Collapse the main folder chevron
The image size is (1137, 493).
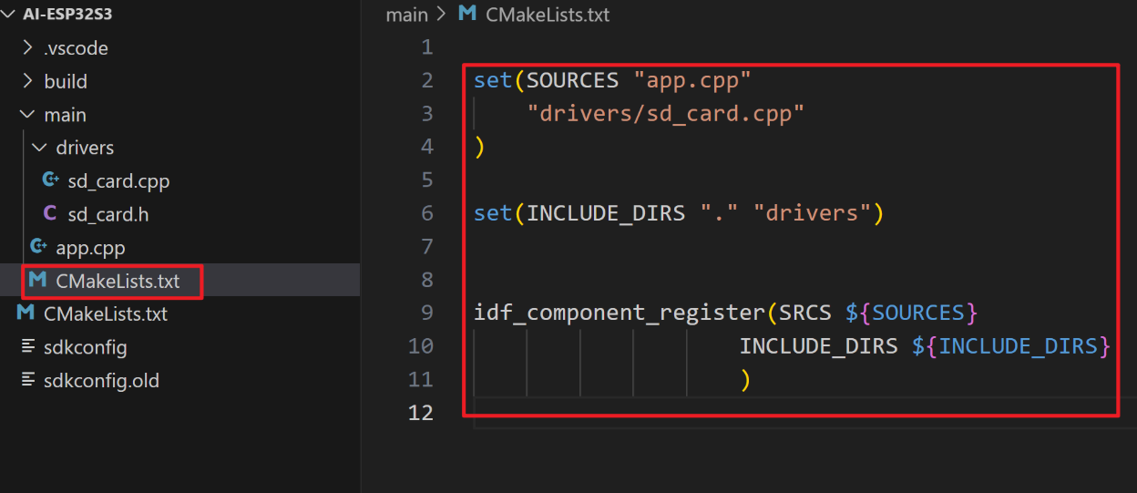coord(27,115)
